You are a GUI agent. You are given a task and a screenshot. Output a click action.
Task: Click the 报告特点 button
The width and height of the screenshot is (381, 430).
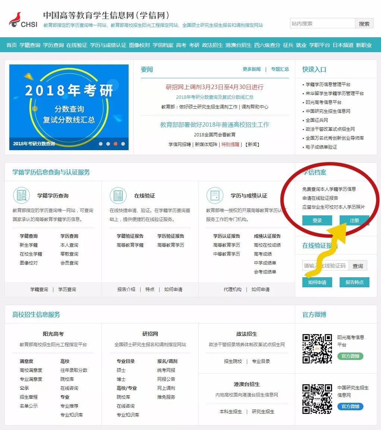tap(354, 282)
